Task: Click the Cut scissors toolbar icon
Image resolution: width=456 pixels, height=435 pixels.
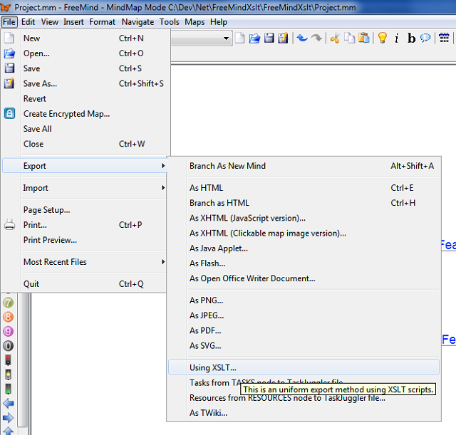Action: pos(335,38)
